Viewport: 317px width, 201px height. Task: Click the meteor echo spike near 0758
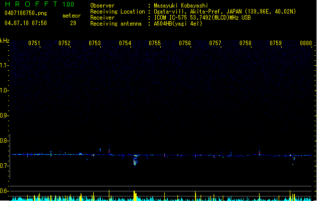(x=260, y=152)
